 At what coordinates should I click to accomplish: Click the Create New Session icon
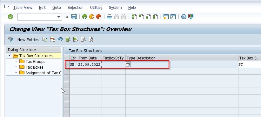click(166, 17)
